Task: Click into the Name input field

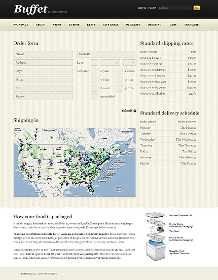Action: pos(43,54)
